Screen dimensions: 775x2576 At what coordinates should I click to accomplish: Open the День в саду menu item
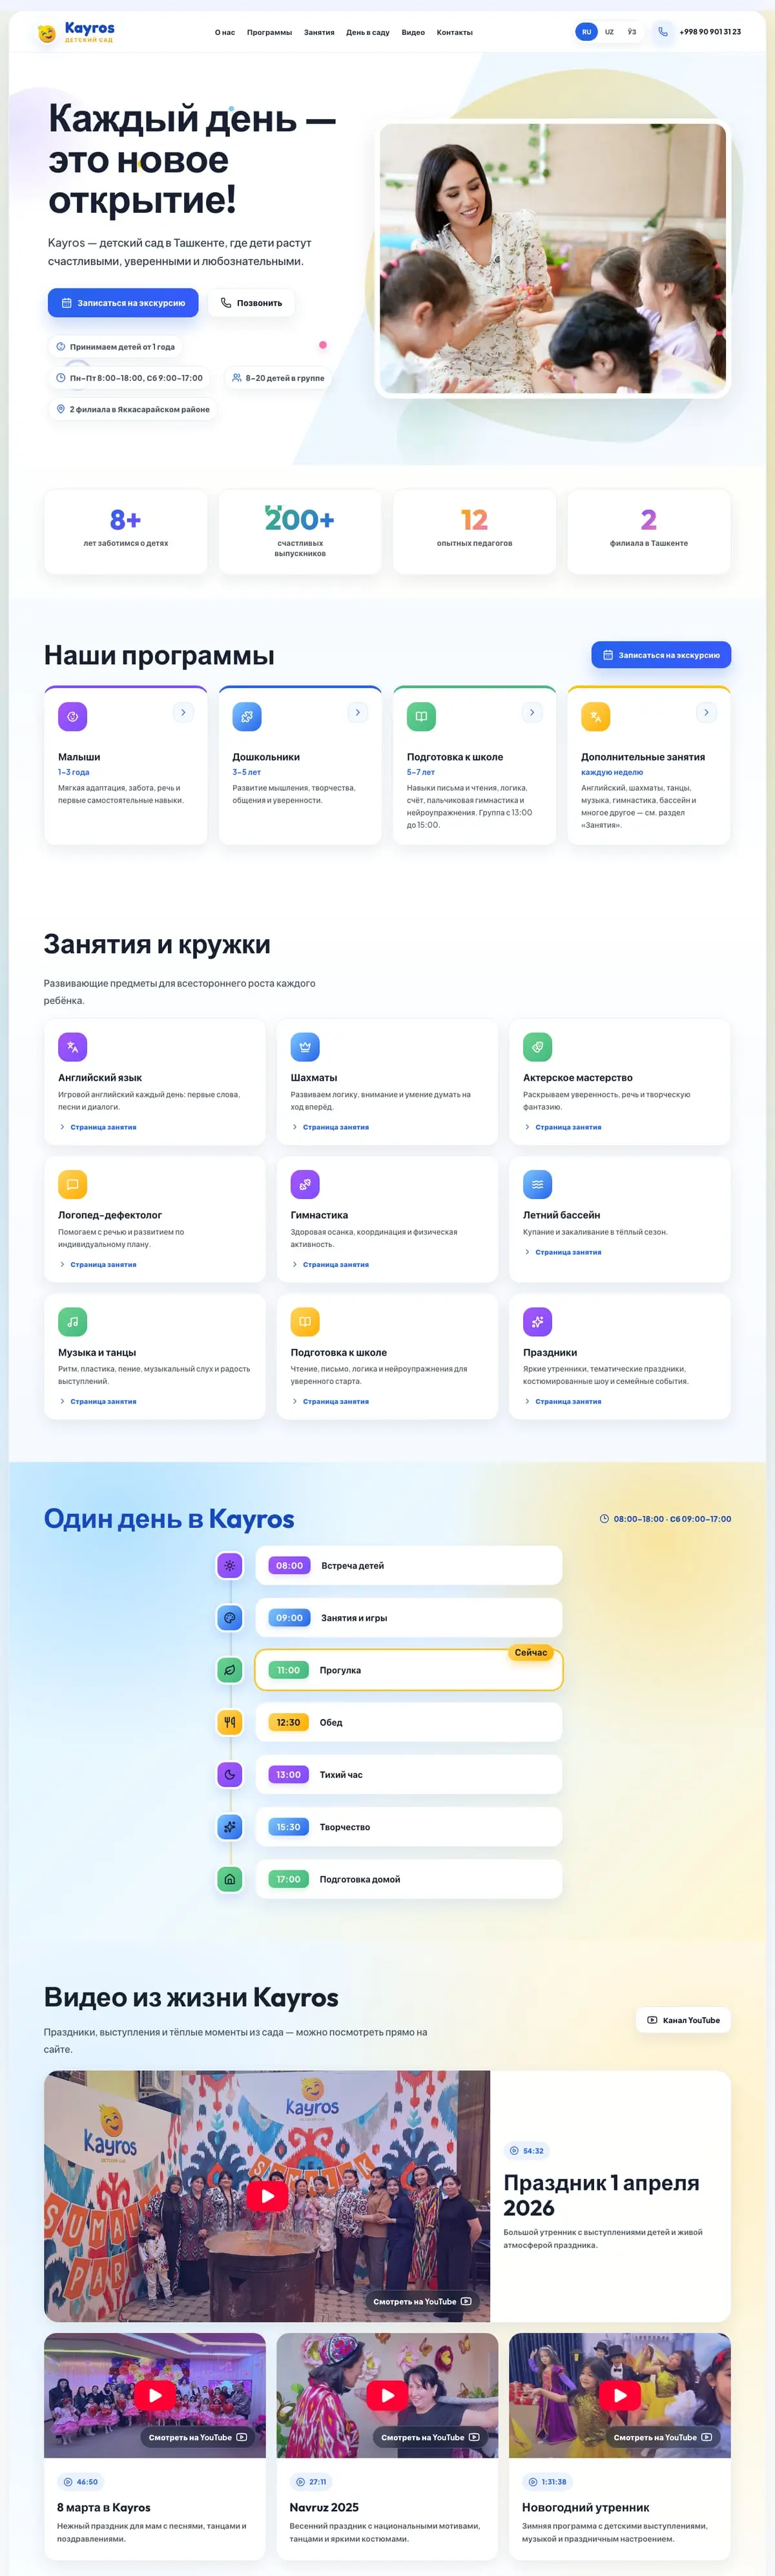(367, 32)
